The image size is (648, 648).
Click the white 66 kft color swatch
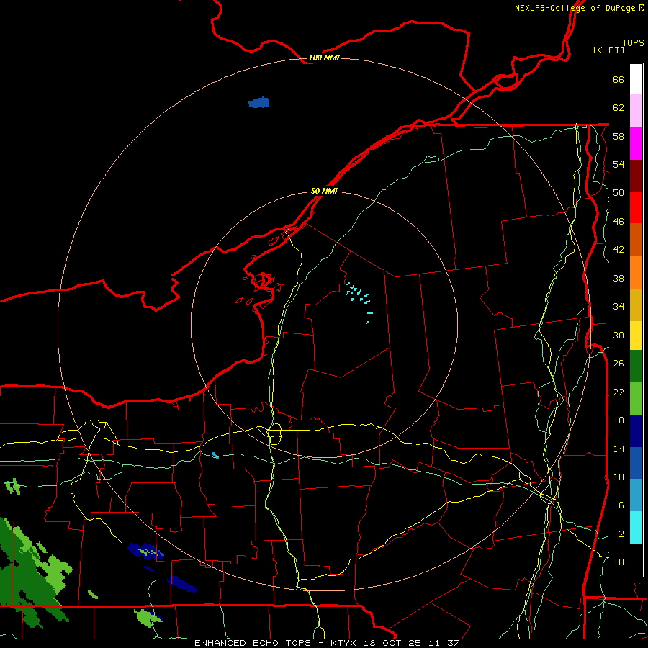coord(636,79)
